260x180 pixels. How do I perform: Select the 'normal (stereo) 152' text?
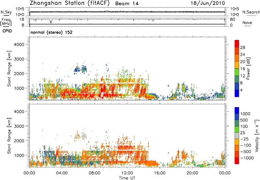pyautogui.click(x=52, y=32)
